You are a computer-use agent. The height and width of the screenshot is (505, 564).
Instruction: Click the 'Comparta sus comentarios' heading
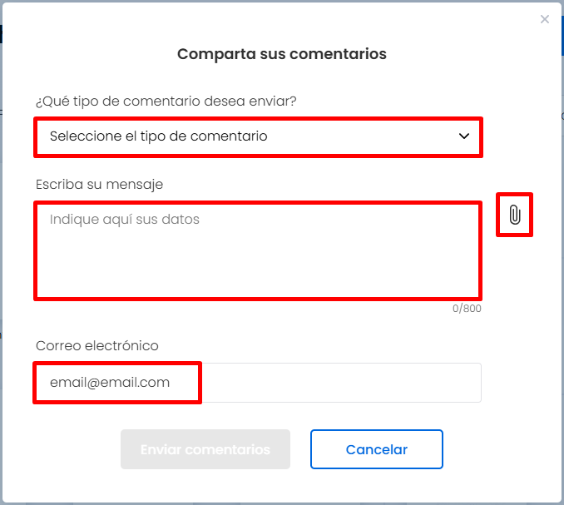[x=282, y=54]
